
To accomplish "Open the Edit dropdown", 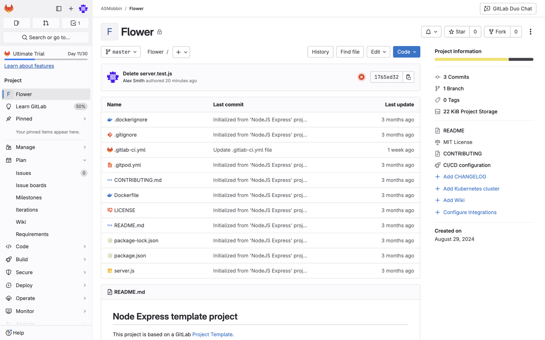I will [x=378, y=52].
